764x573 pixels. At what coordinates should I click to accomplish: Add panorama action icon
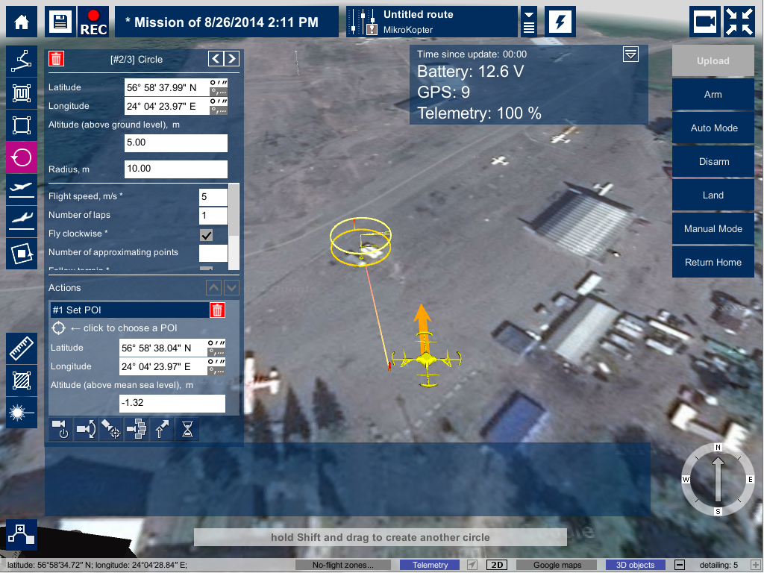(x=137, y=429)
